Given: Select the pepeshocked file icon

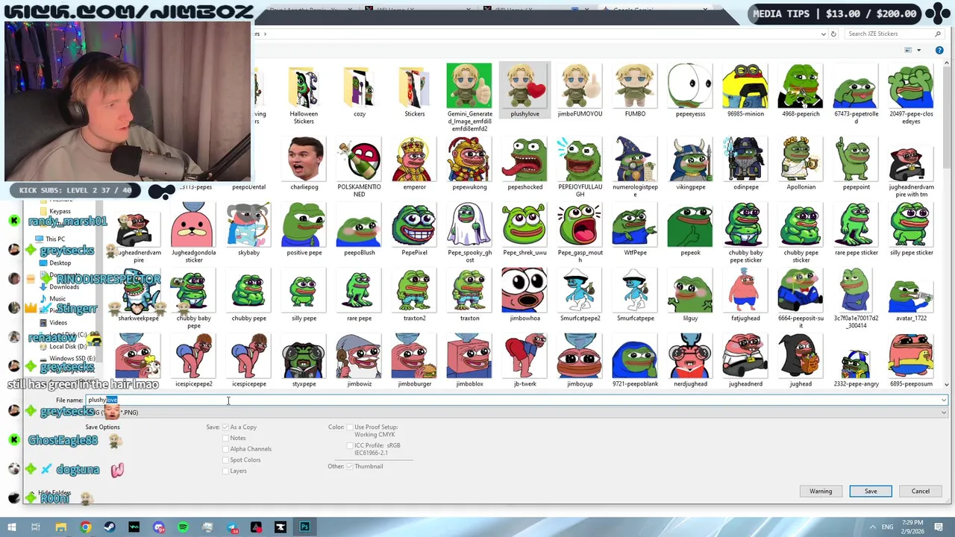Looking at the screenshot, I should click(x=525, y=159).
